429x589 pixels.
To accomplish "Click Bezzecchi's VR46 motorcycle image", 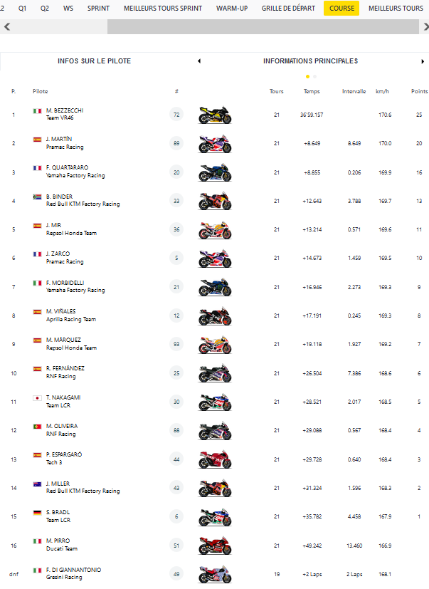I will 215,115.
